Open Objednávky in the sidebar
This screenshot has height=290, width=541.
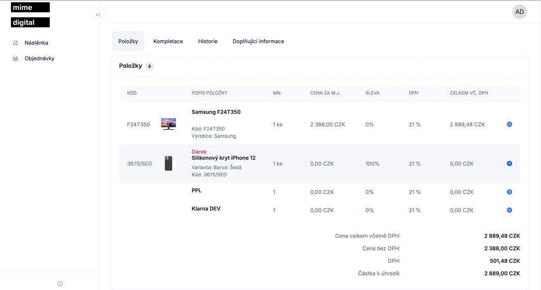pyautogui.click(x=40, y=59)
